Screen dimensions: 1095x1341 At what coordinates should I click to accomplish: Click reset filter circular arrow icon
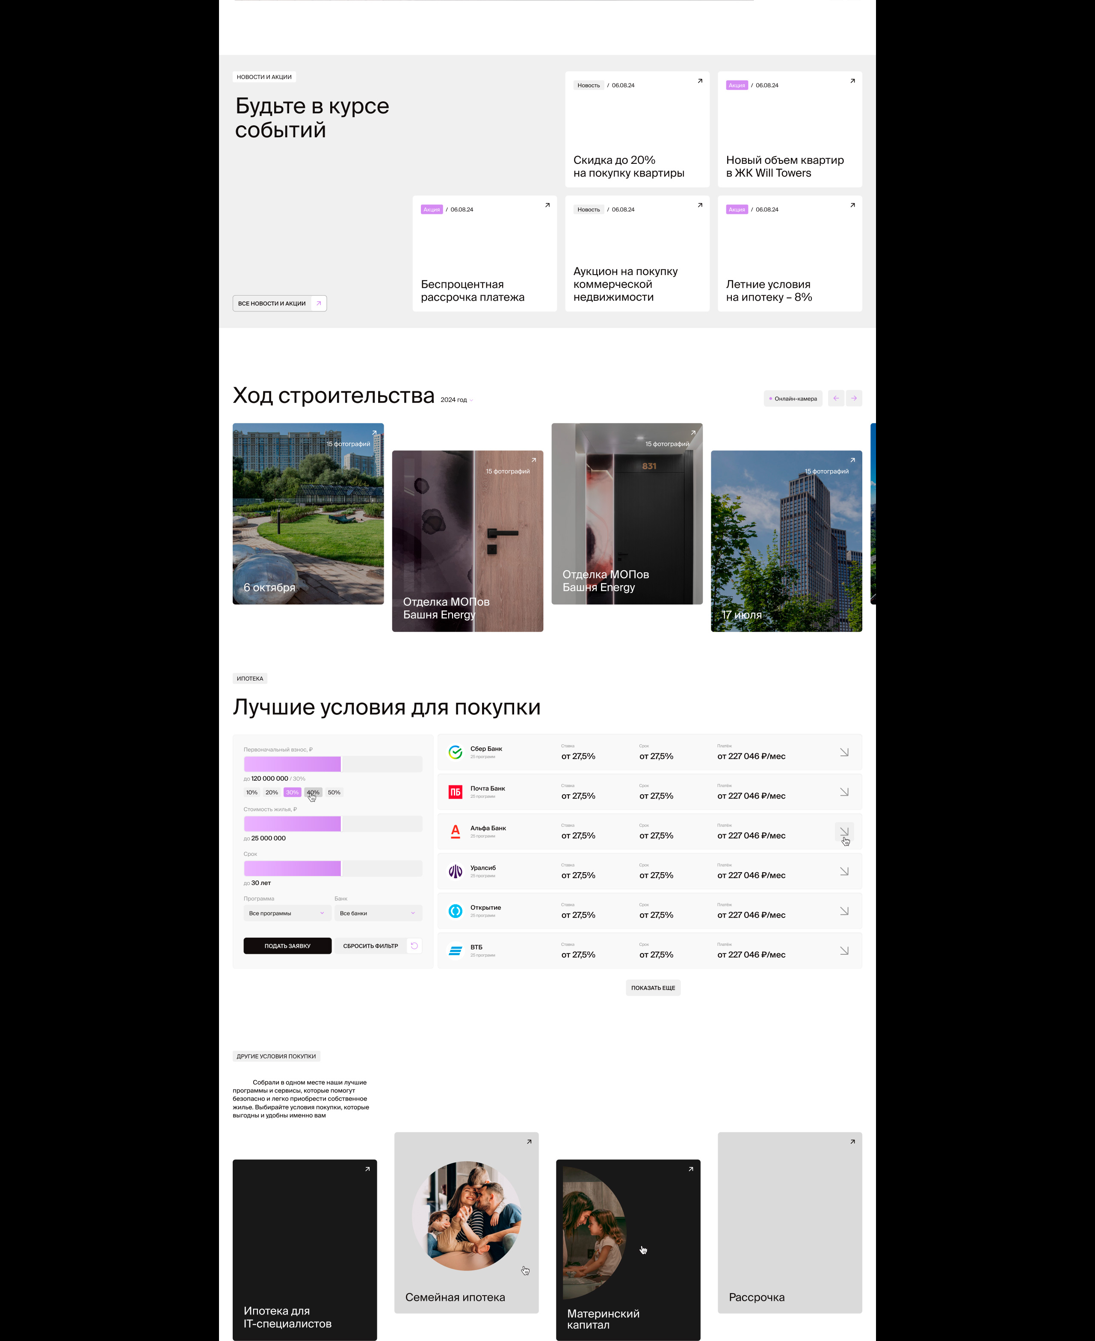tap(414, 945)
